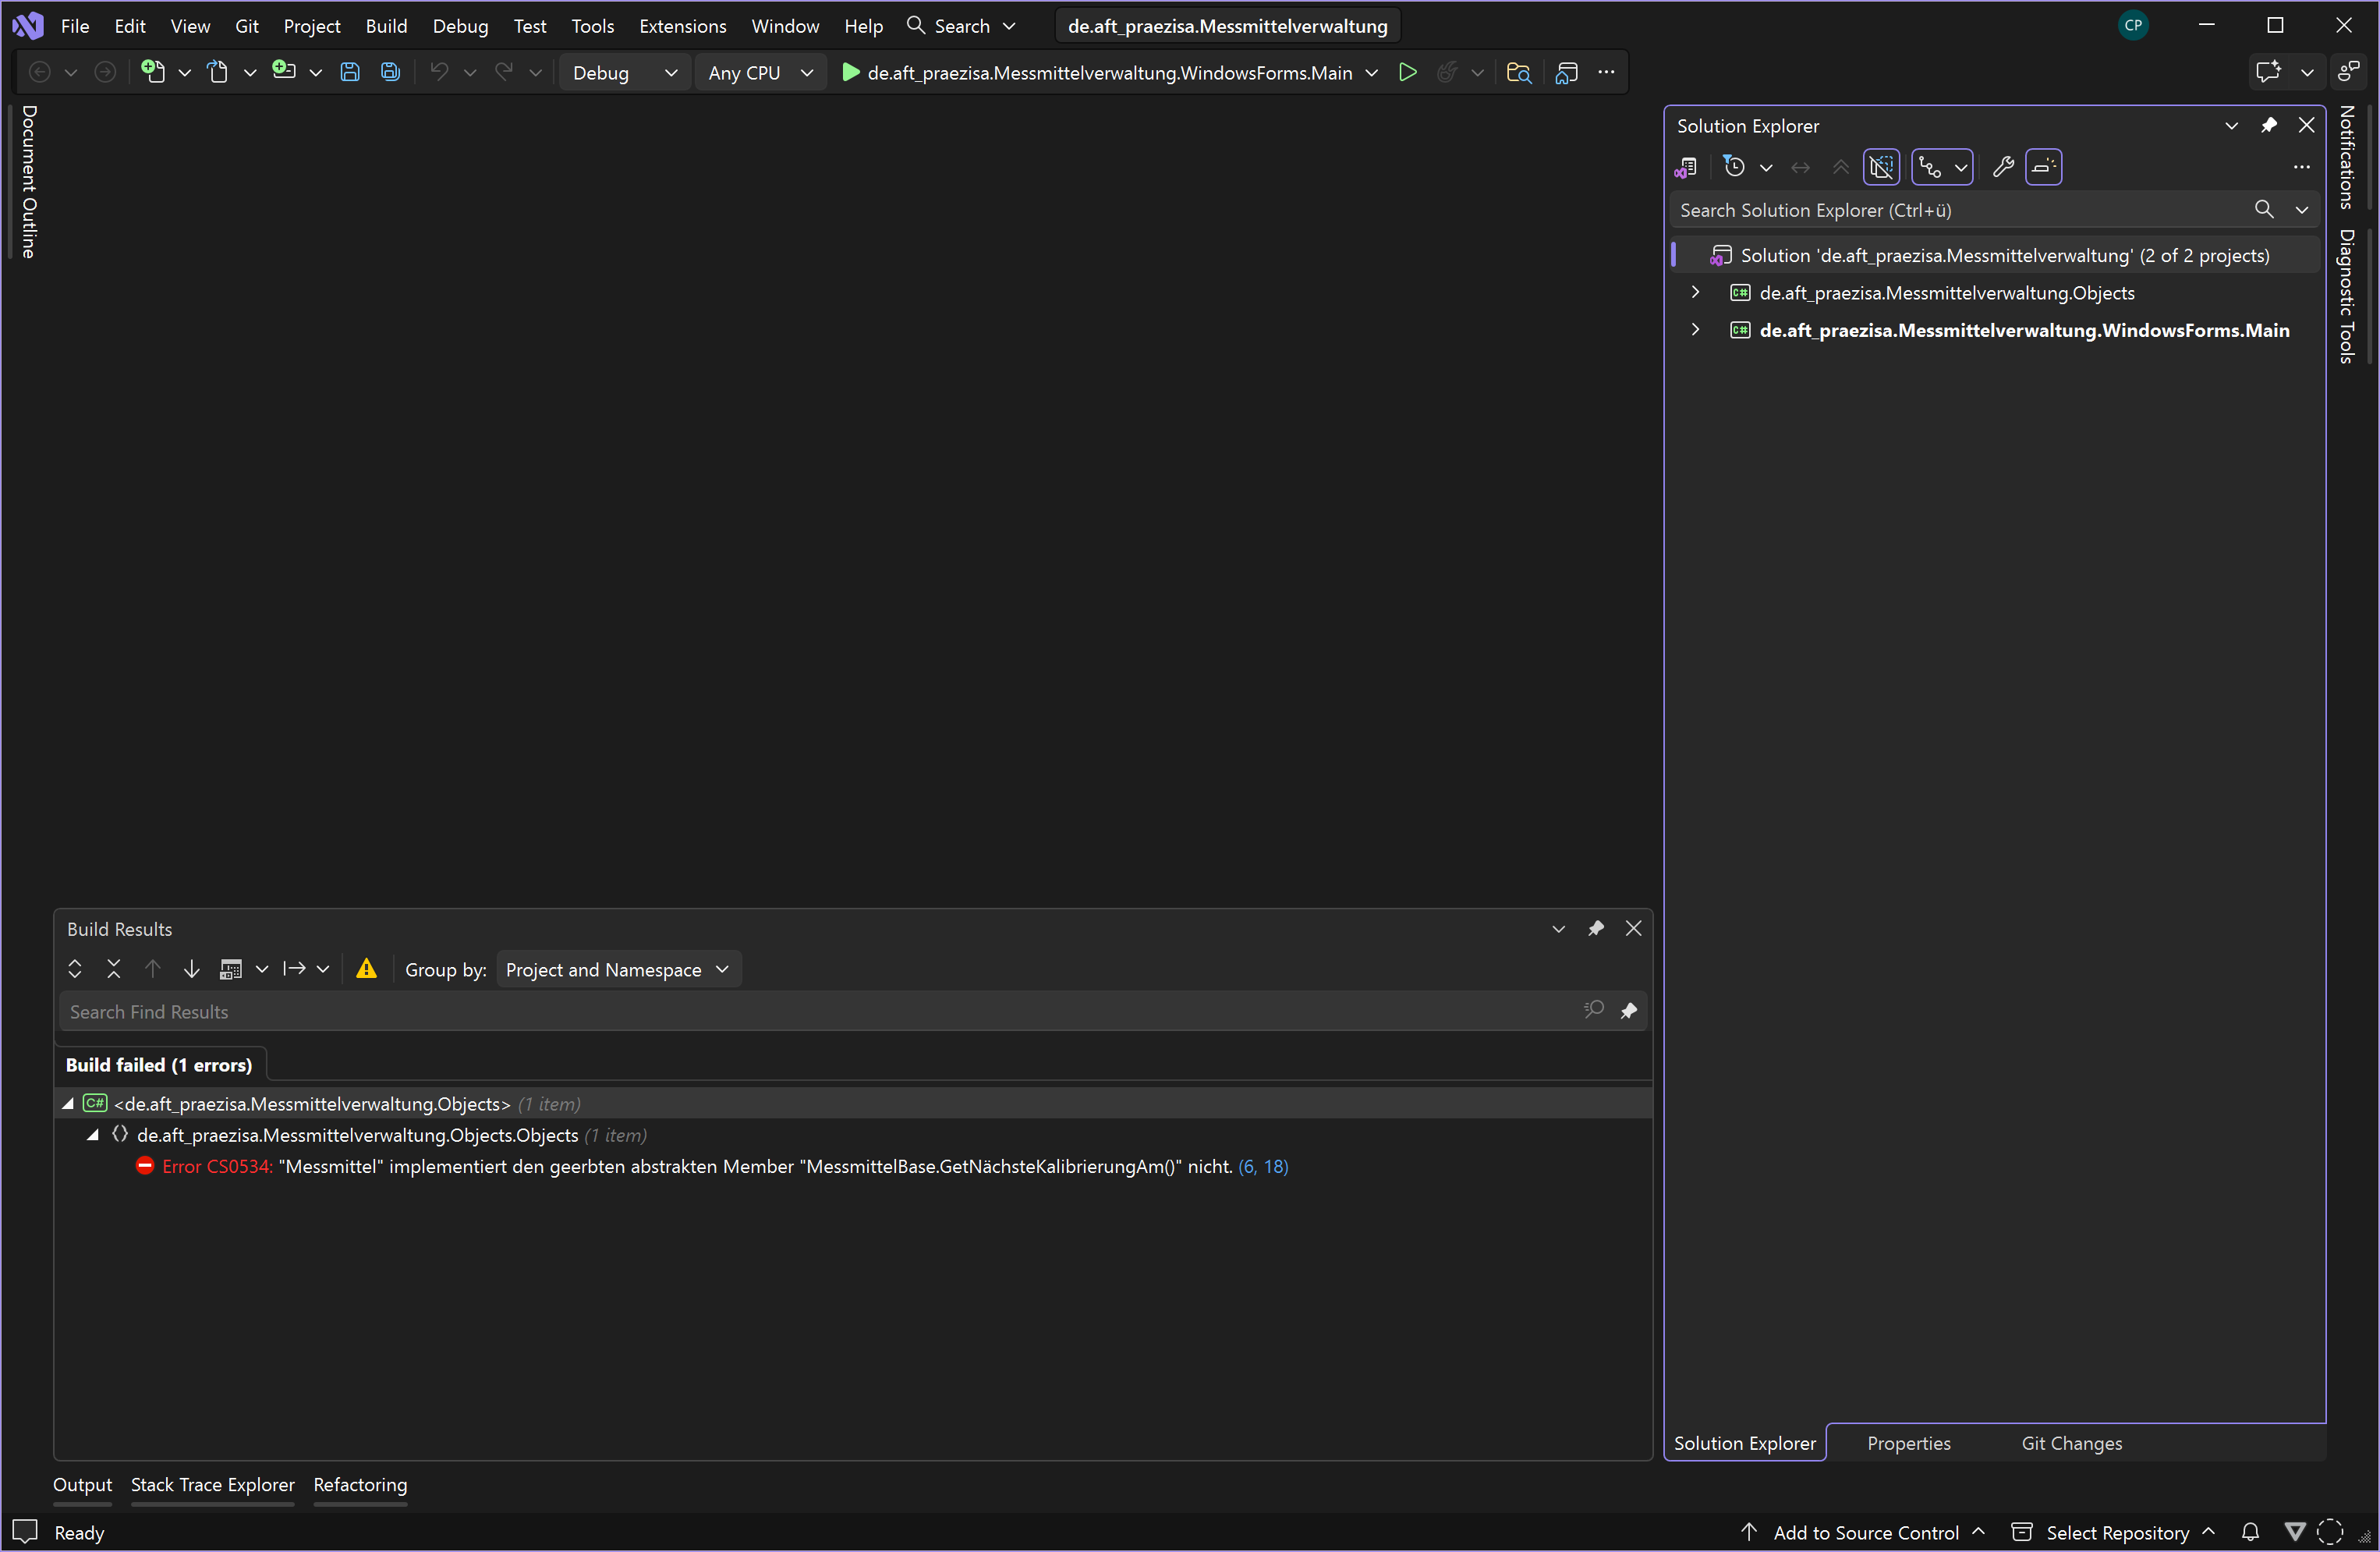Expand all results in Build Results
The height and width of the screenshot is (1552, 2380).
[x=75, y=969]
